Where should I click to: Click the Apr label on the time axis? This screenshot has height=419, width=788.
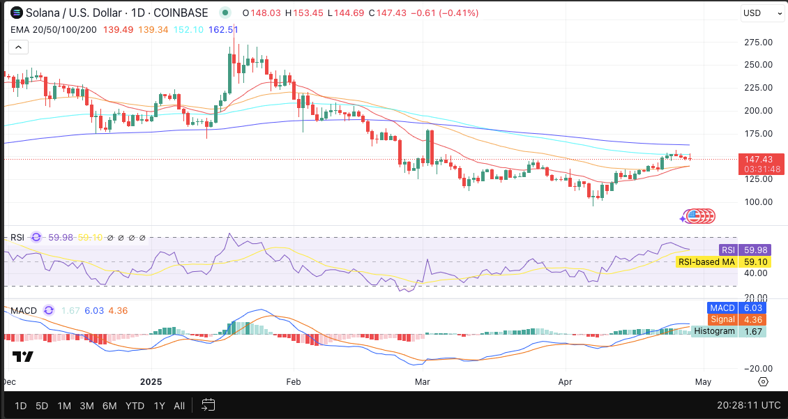coord(566,382)
